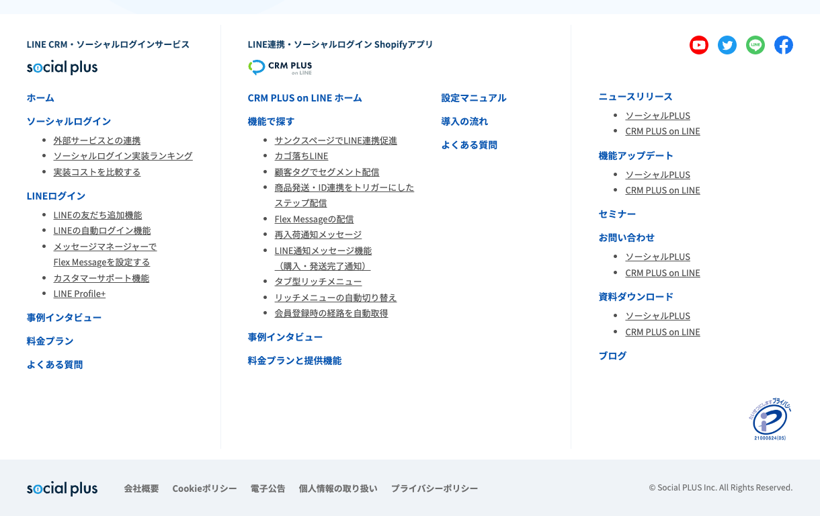Screen dimensions: 820x516
Task: Open 機能アップデート link
Action: point(636,156)
